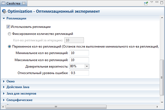Maximize the properties panel
This screenshot has width=165, height=110.
pyautogui.click(x=162, y=3)
